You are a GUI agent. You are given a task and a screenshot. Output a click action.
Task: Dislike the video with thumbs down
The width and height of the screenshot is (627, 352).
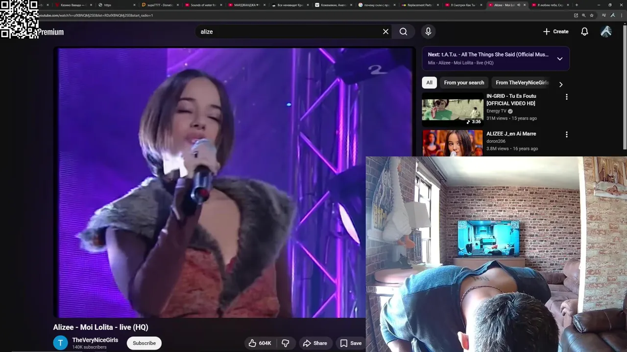click(285, 343)
